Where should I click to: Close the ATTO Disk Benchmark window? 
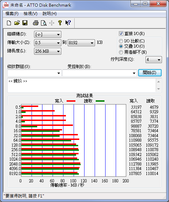[158, 4]
